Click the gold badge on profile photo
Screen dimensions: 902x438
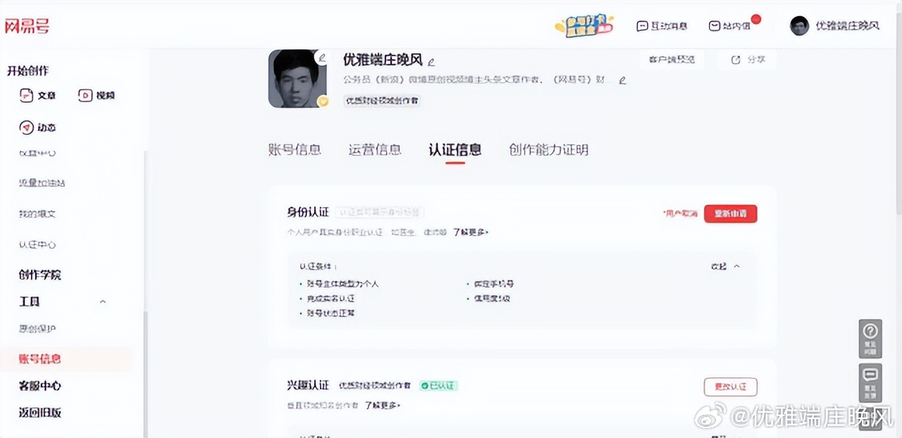point(323,101)
